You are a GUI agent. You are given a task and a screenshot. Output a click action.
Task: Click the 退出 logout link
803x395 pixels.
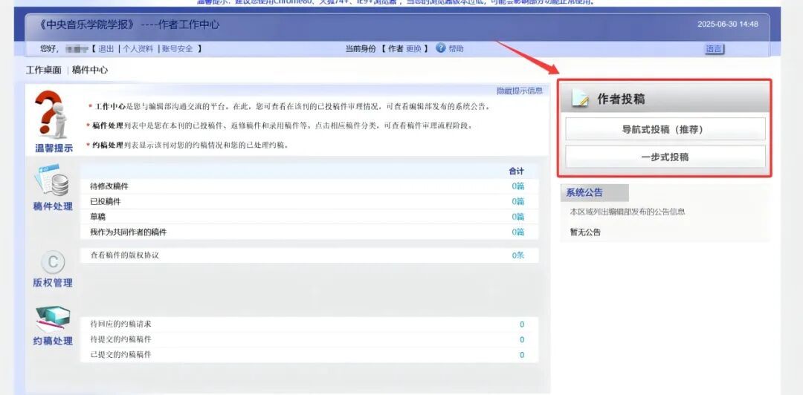point(106,49)
